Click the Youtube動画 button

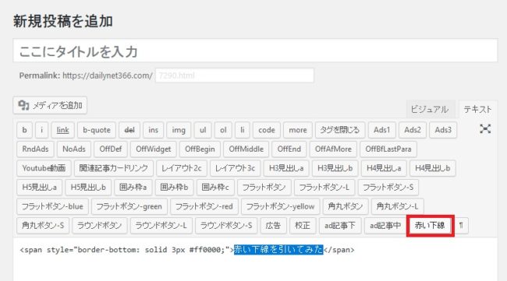pyautogui.click(x=44, y=168)
